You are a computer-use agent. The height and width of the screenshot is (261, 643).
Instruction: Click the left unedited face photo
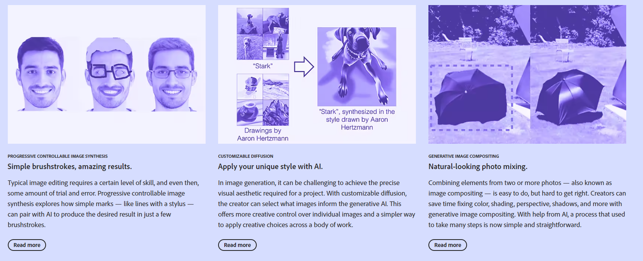(x=41, y=74)
